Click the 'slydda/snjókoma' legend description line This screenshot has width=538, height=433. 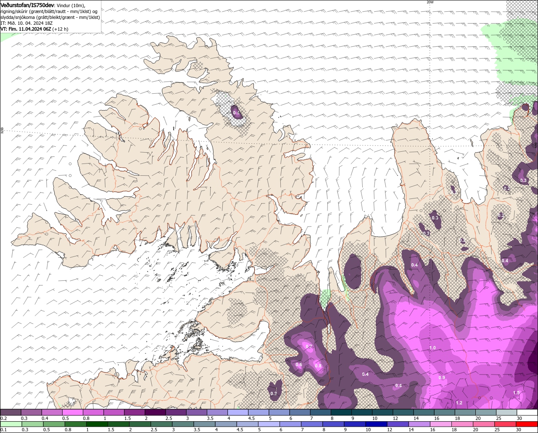pyautogui.click(x=50, y=17)
